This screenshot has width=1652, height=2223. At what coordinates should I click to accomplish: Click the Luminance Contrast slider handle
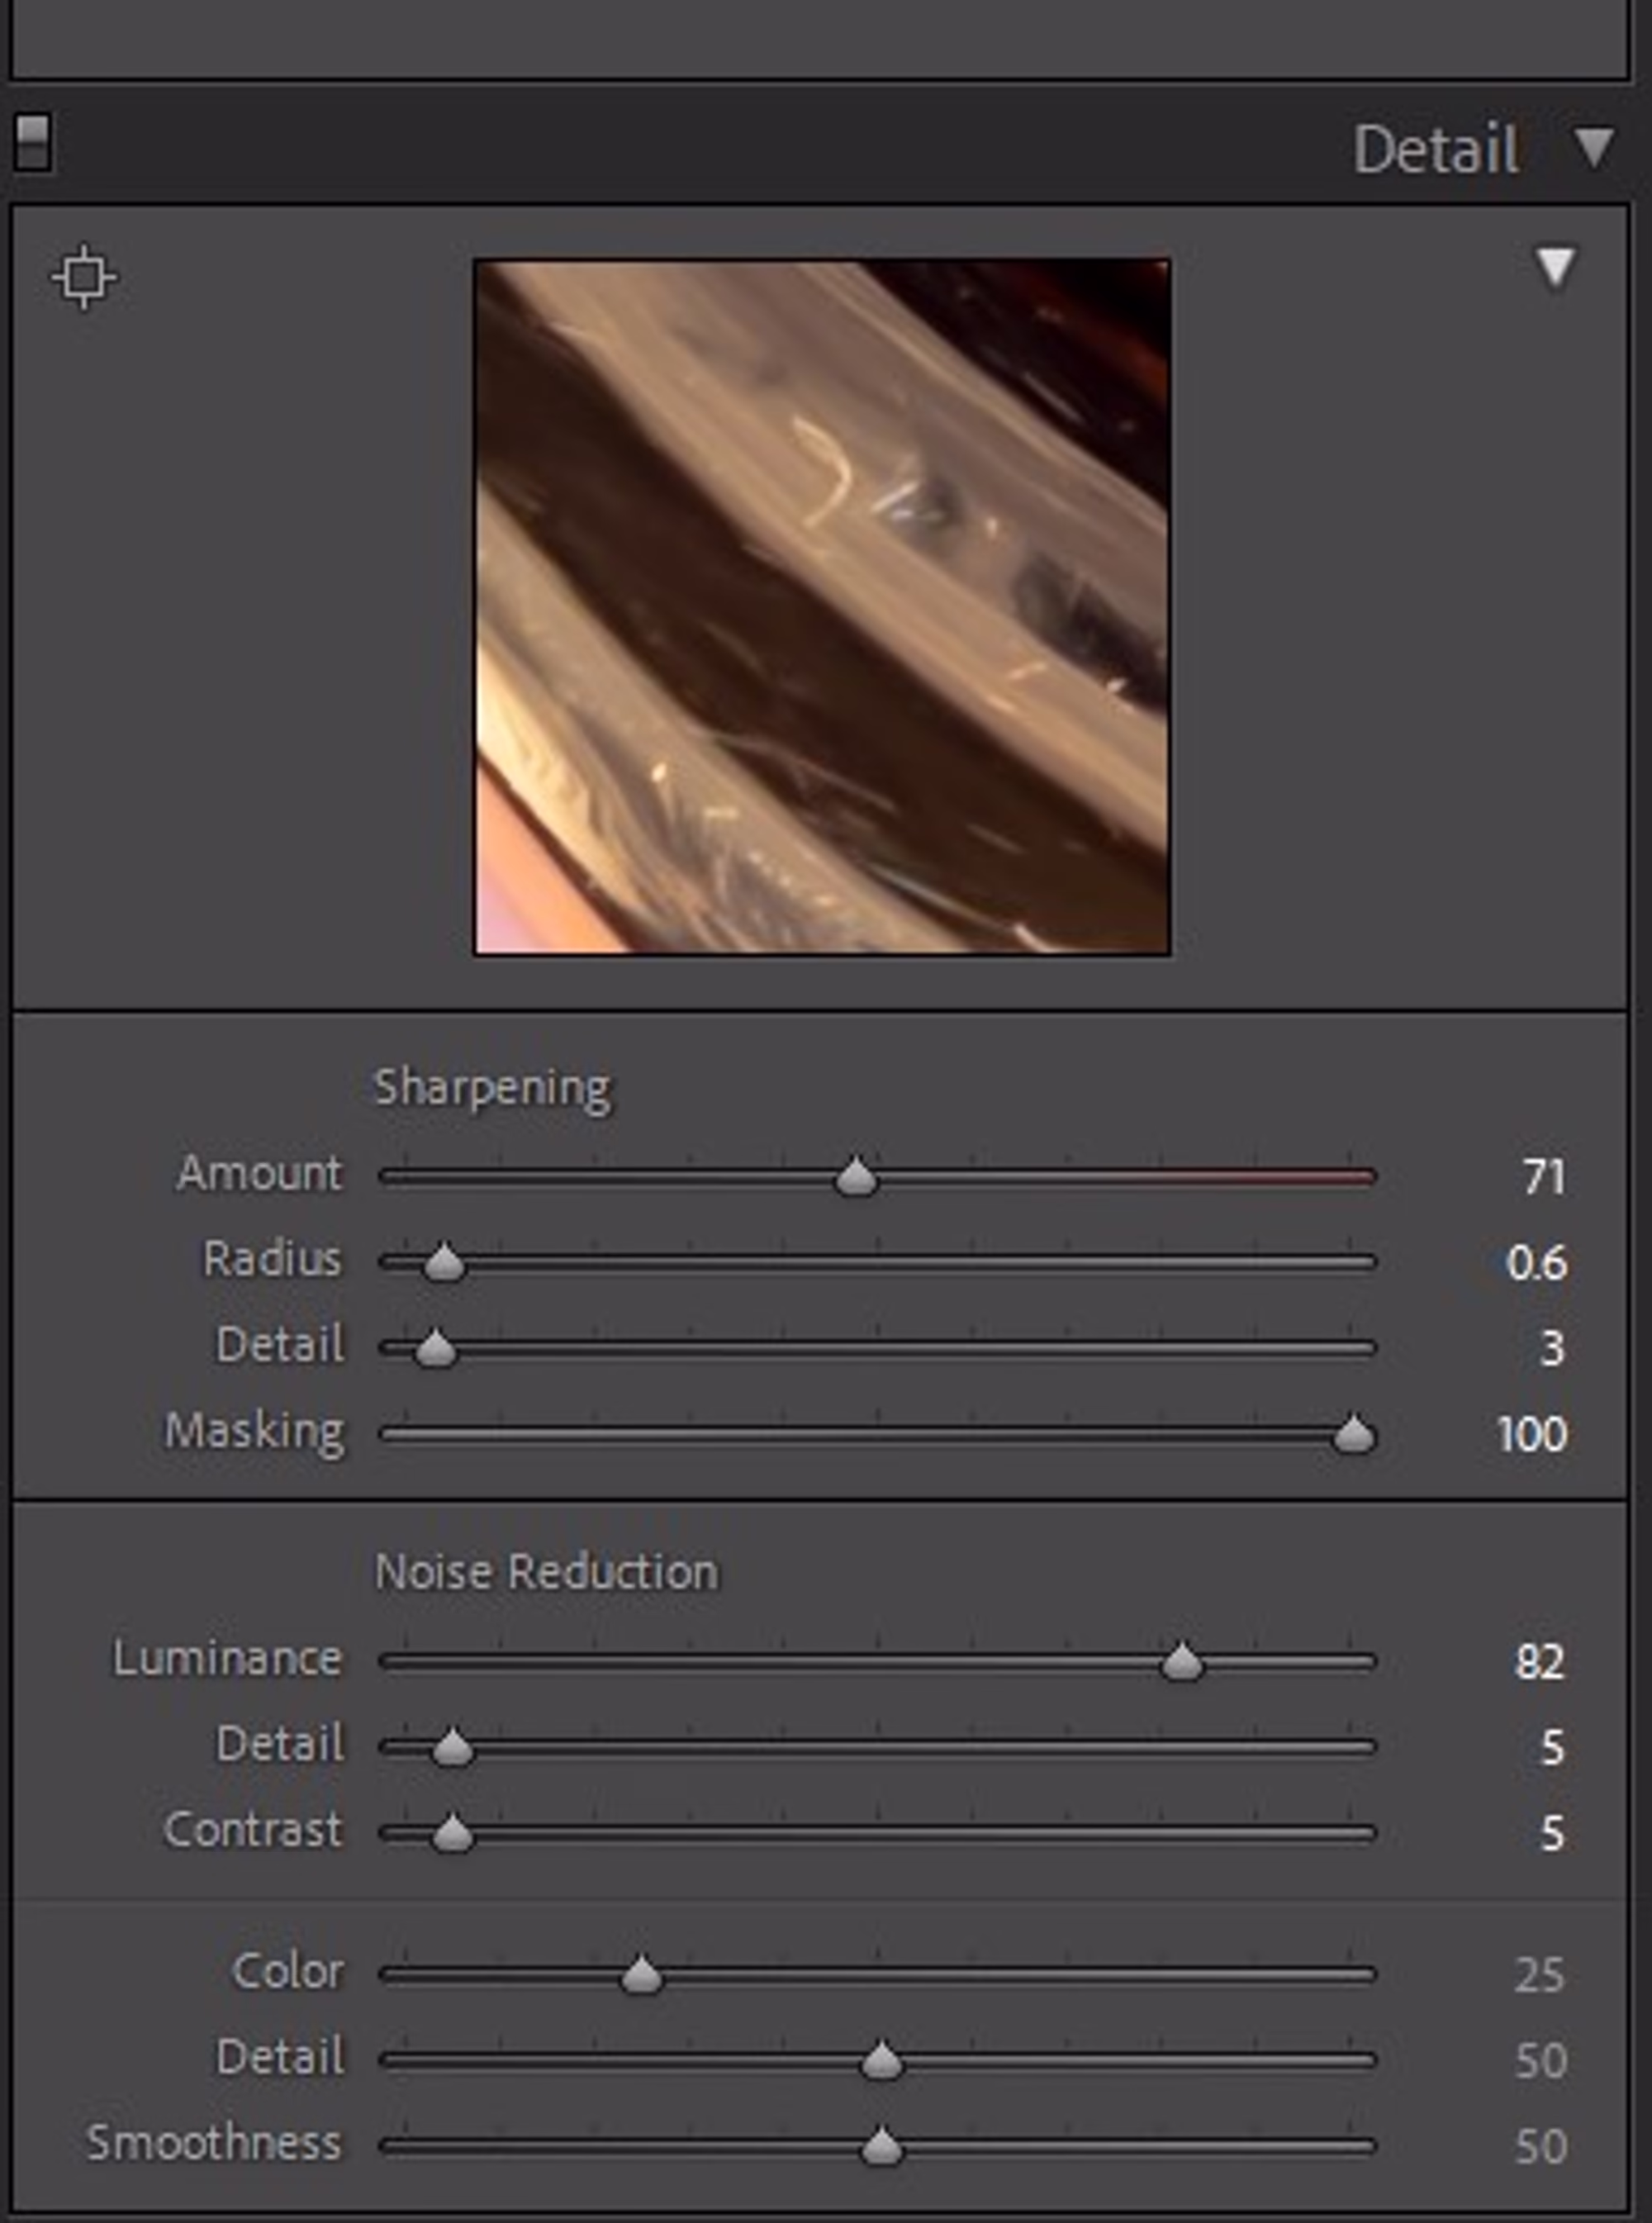pos(452,1834)
